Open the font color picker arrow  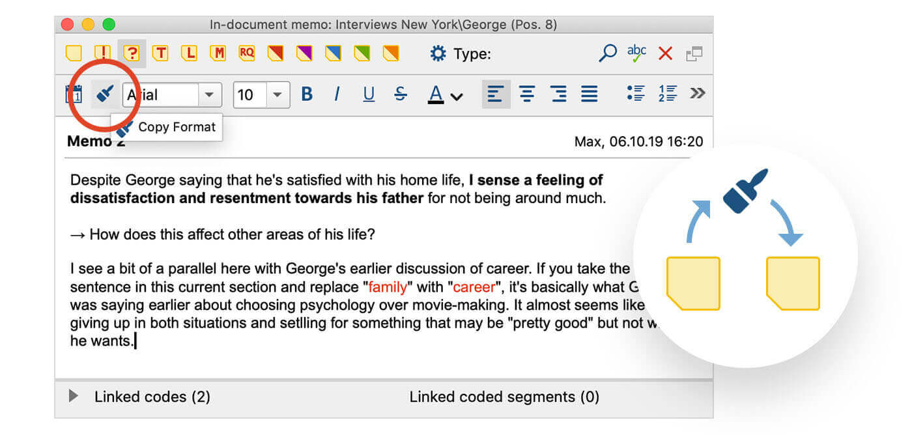(x=457, y=97)
